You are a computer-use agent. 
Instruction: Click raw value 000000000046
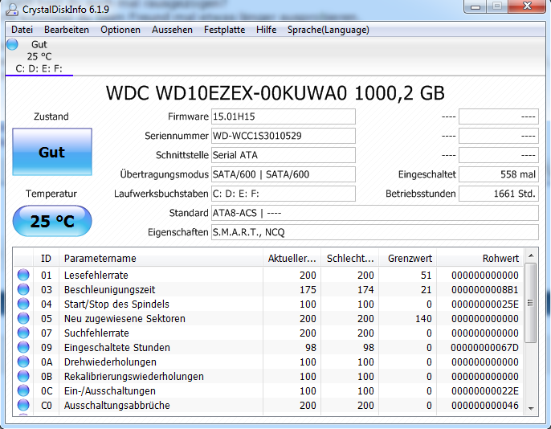pos(485,406)
